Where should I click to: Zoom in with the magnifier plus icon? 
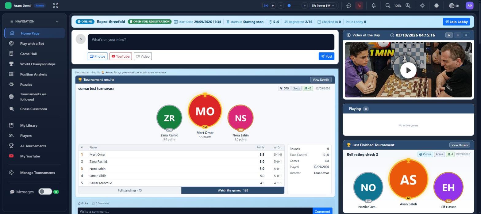click(x=408, y=6)
